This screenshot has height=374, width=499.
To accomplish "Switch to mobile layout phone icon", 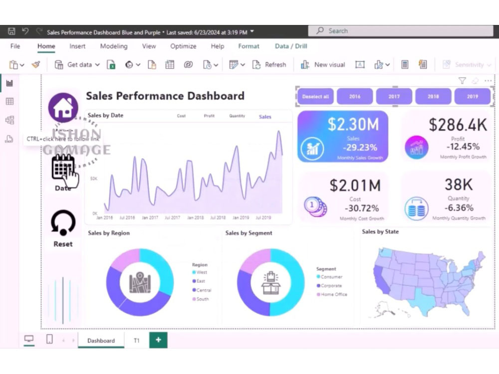I will tap(49, 339).
